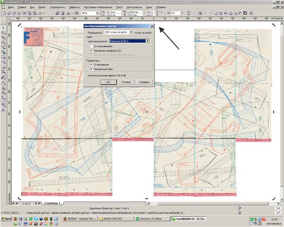Open the 'Растровые изображения' menu
Screen dimensions: 284x227
[x=97, y=8]
